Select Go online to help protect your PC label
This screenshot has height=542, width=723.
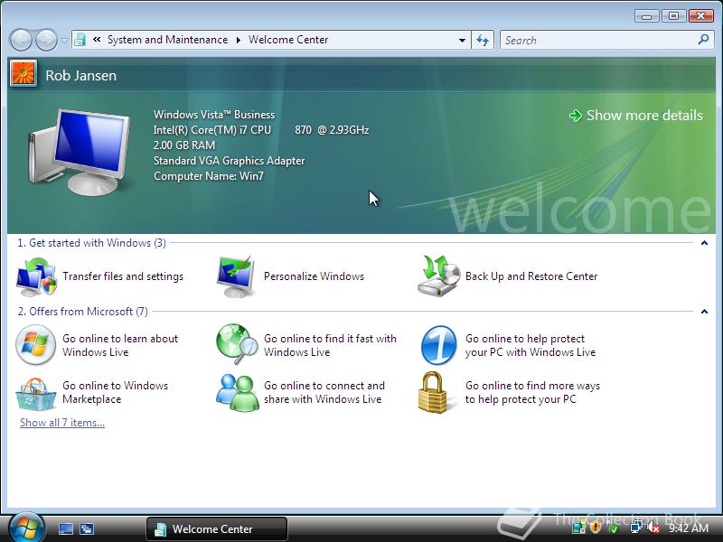click(531, 345)
